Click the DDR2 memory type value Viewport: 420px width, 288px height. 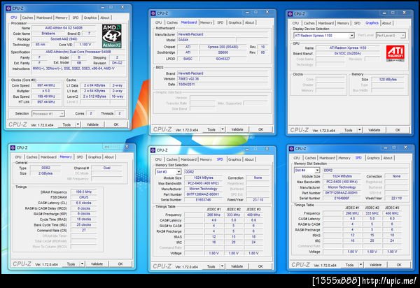[45, 168]
